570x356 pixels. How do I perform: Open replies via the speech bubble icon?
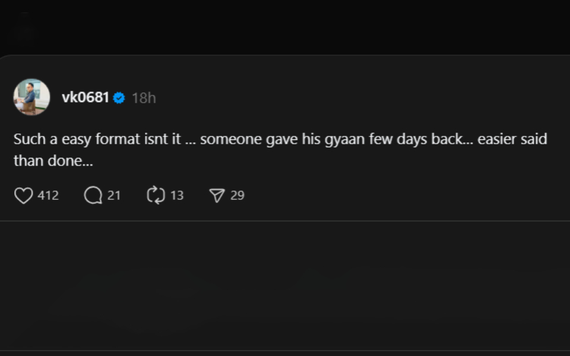pos(93,195)
